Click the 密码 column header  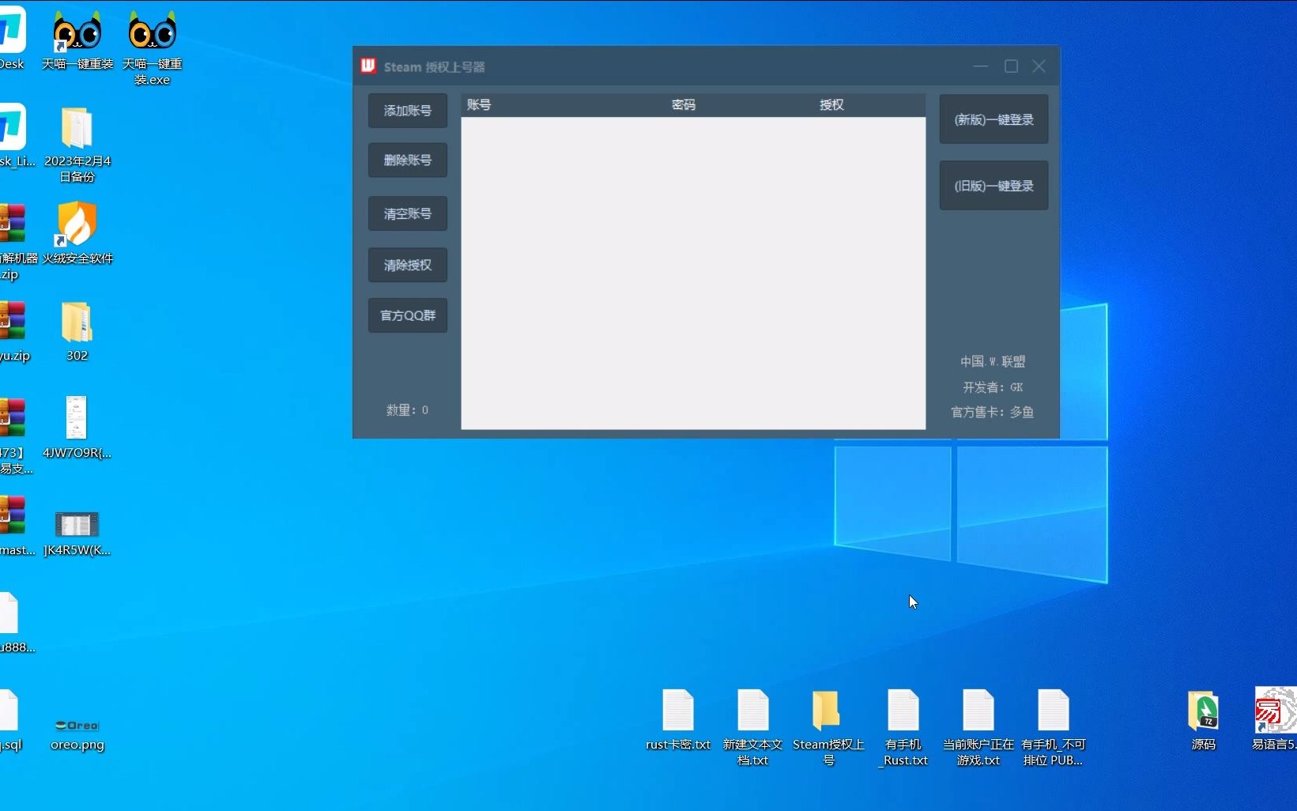point(684,104)
